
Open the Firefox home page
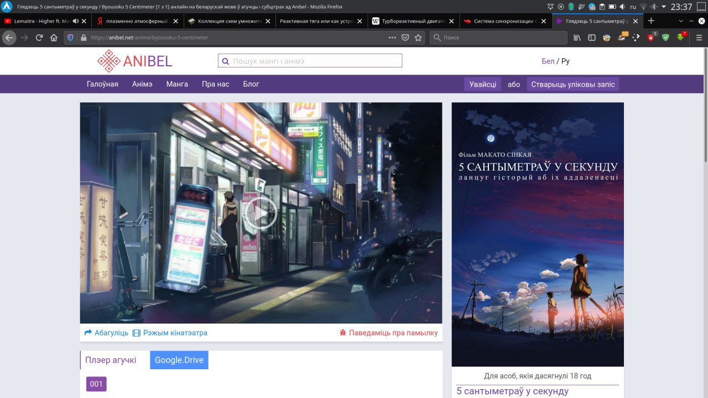coord(54,38)
